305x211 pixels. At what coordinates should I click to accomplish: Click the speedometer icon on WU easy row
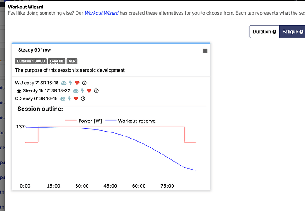64,83
